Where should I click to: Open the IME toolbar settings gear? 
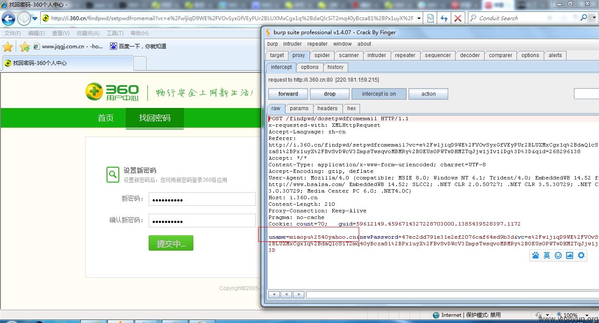(x=581, y=255)
